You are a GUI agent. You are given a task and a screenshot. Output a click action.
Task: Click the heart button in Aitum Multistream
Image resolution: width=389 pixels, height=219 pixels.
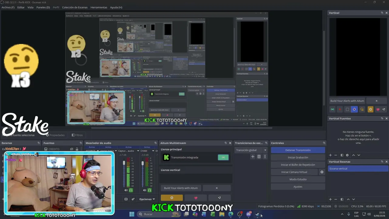[x=196, y=198]
